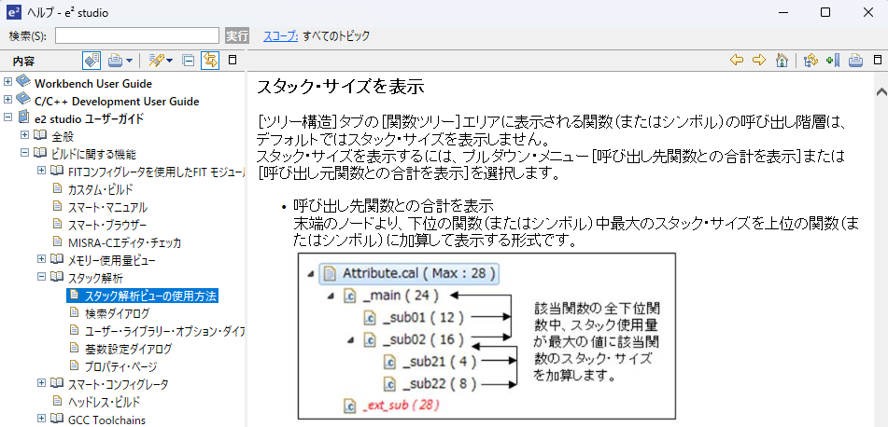This screenshot has width=888, height=427.
Task: Open C/C++ Development User Guide book
Action: tap(117, 102)
